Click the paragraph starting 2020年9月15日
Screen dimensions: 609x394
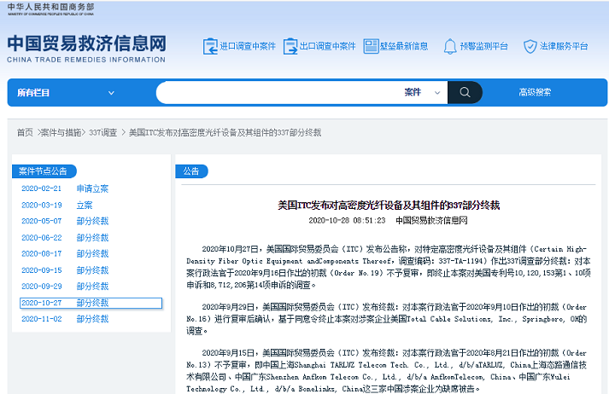[389, 371]
